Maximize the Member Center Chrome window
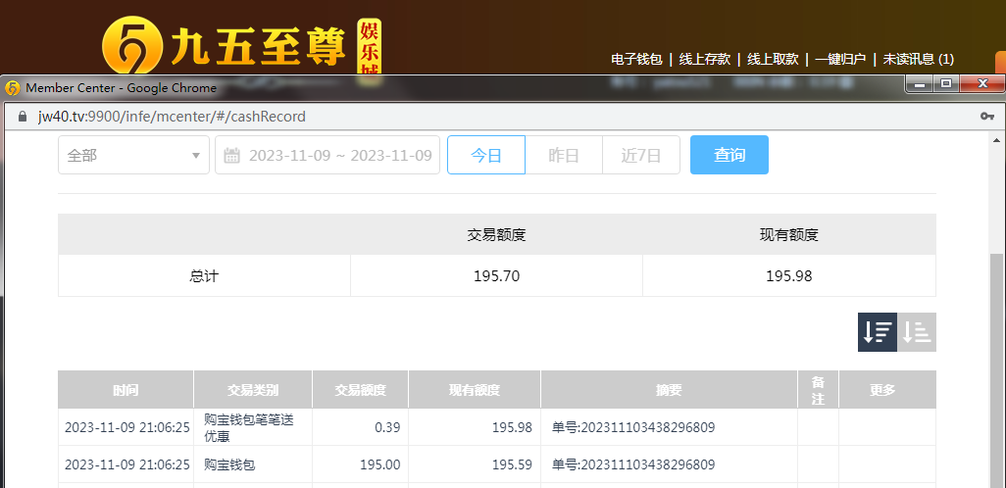Image resolution: width=1006 pixels, height=488 pixels. (945, 84)
